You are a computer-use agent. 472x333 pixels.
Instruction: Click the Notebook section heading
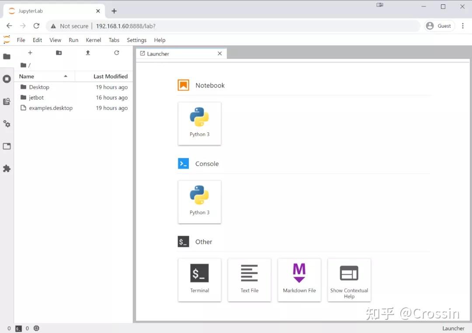[210, 86]
